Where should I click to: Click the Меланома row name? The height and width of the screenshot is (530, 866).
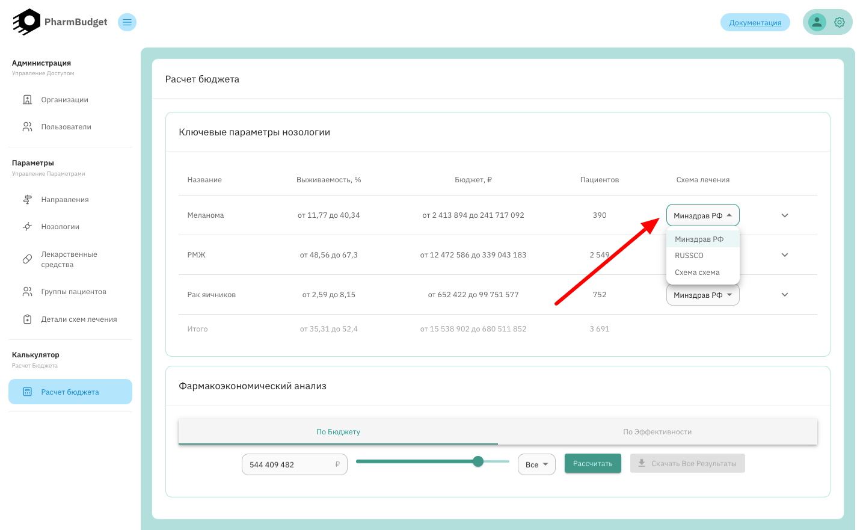pyautogui.click(x=206, y=215)
